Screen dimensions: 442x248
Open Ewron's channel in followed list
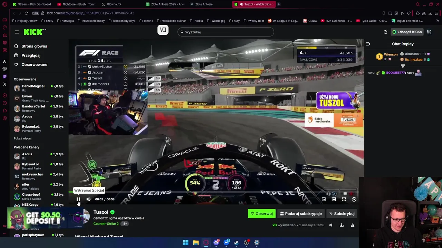pos(39,98)
